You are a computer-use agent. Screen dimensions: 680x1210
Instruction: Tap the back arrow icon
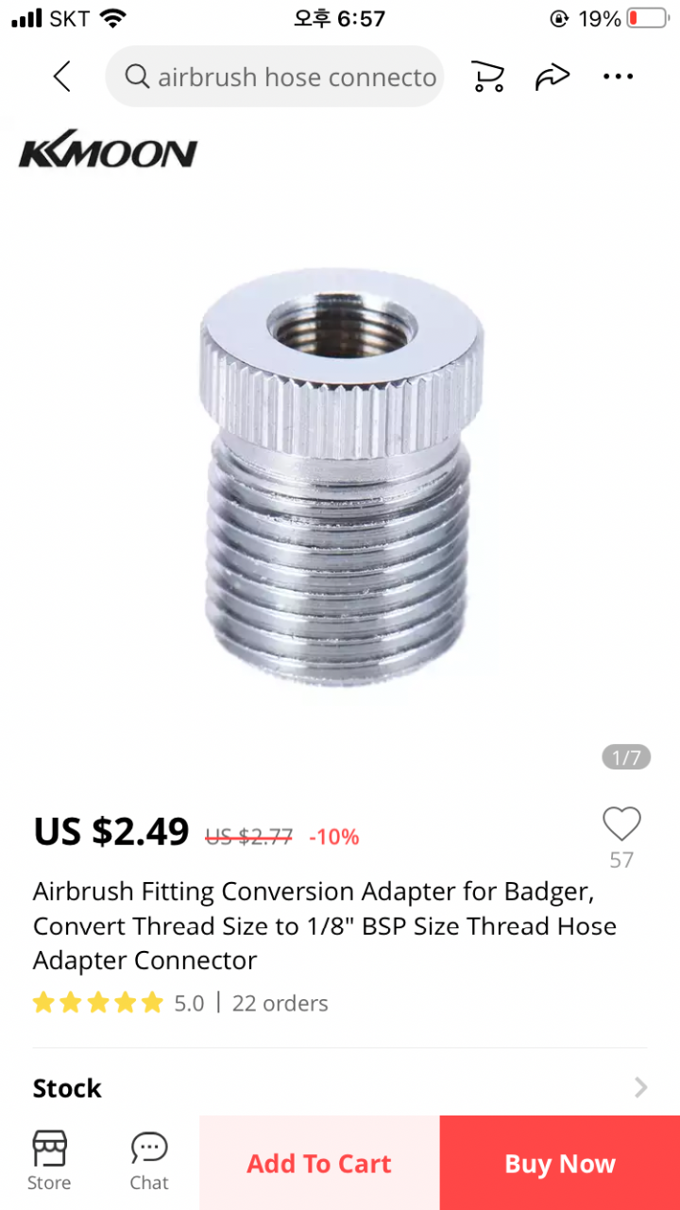(x=62, y=77)
